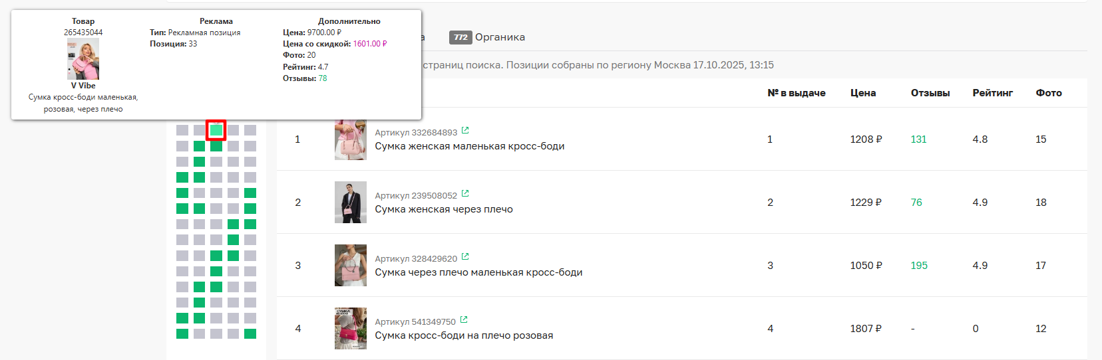Click thumbnail of Сумка кросс-боди на плечо розовая
This screenshot has width=1102, height=360.
(351, 328)
